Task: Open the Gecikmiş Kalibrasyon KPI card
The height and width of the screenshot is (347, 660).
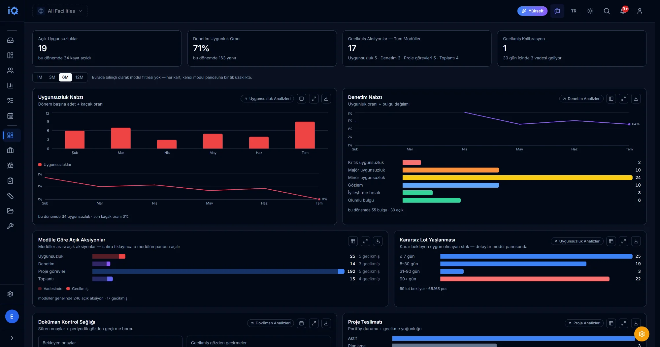Action: (x=572, y=48)
